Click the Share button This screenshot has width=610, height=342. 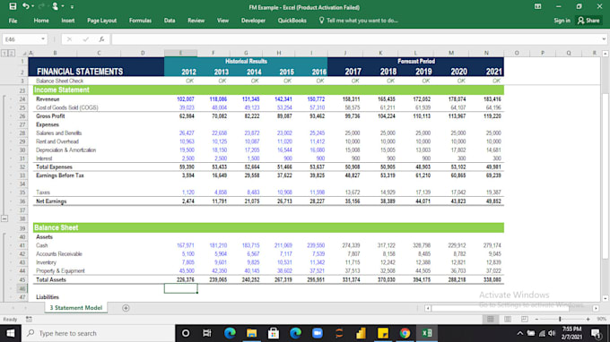(588, 21)
